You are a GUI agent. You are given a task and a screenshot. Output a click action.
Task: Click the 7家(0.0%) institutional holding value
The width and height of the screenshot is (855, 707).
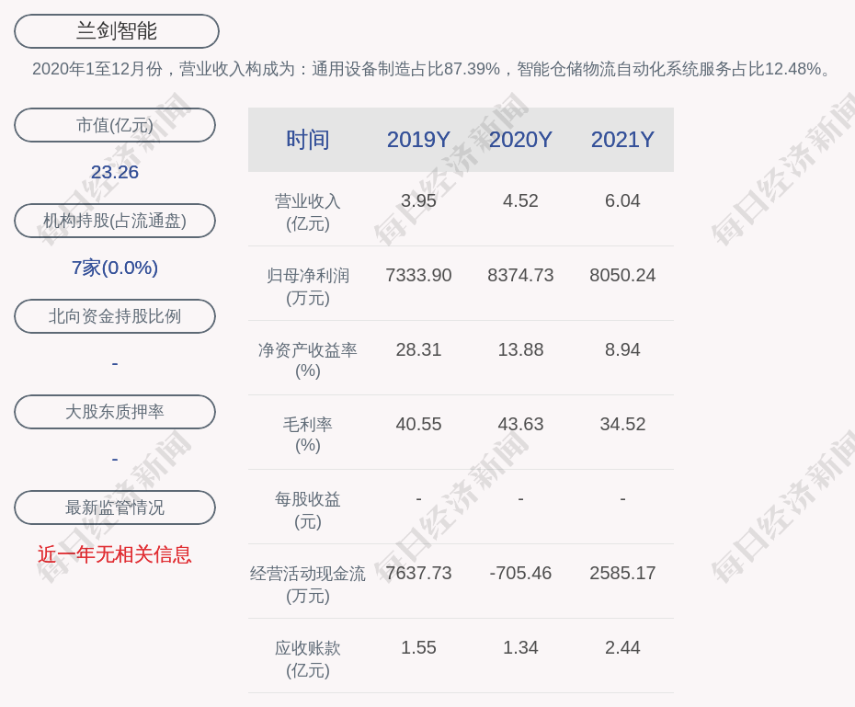coord(115,268)
